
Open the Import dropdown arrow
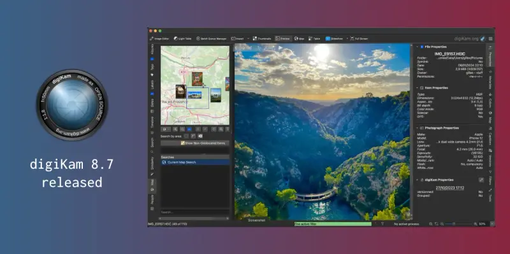tap(248, 39)
